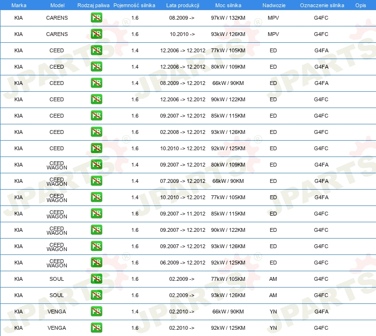Select fuel icon in CEED 1.4 77kW / 105KM row
376x336 pixels.
coord(96,50)
